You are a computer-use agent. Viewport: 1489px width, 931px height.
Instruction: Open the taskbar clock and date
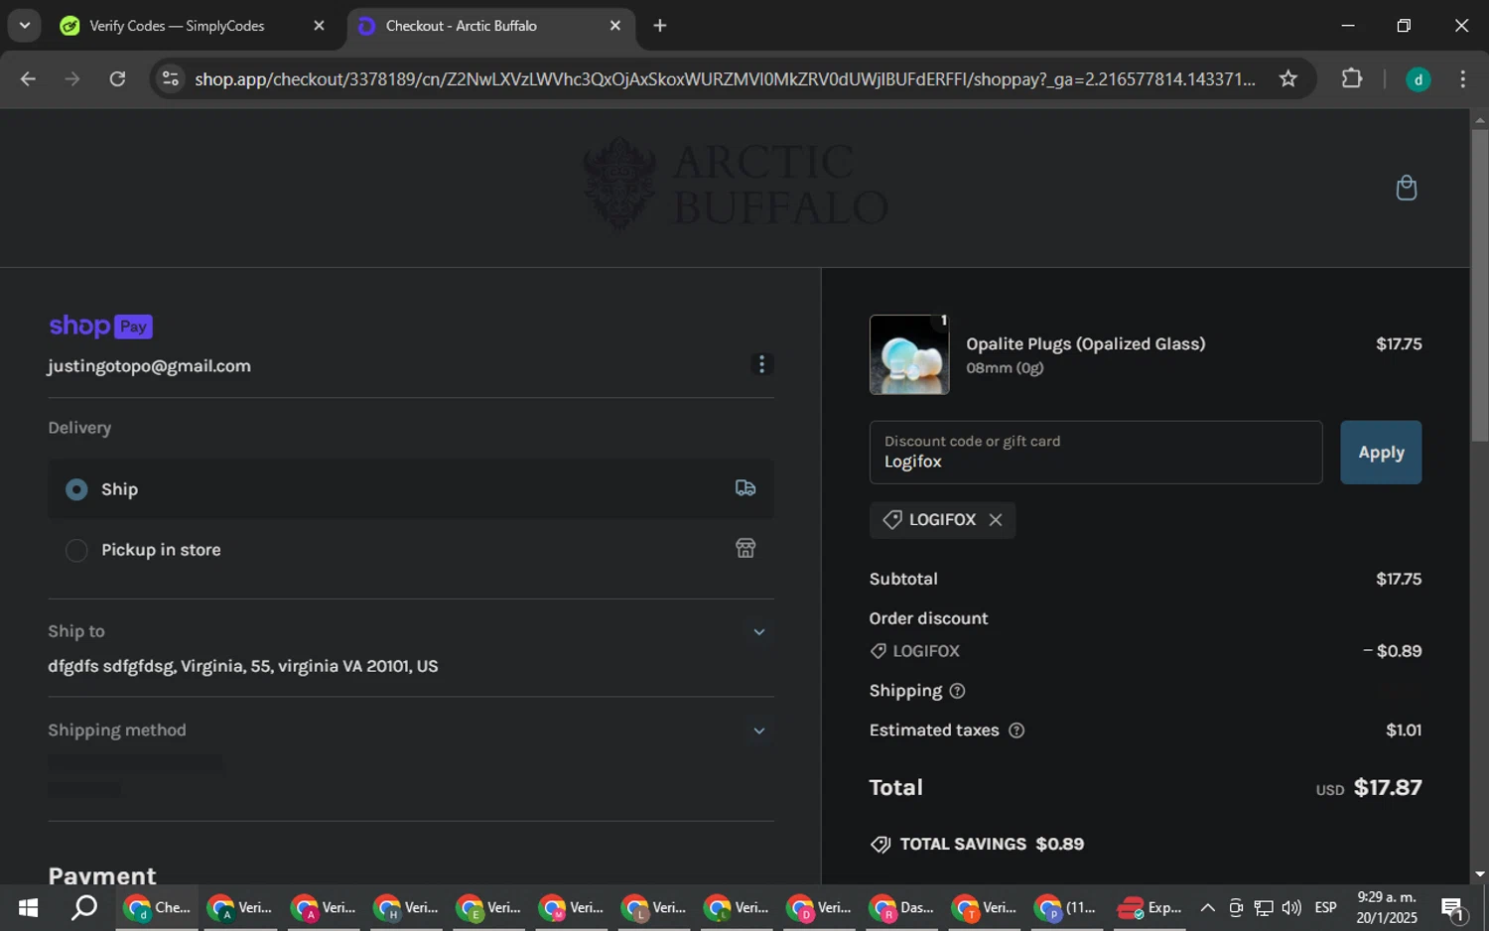point(1387,907)
